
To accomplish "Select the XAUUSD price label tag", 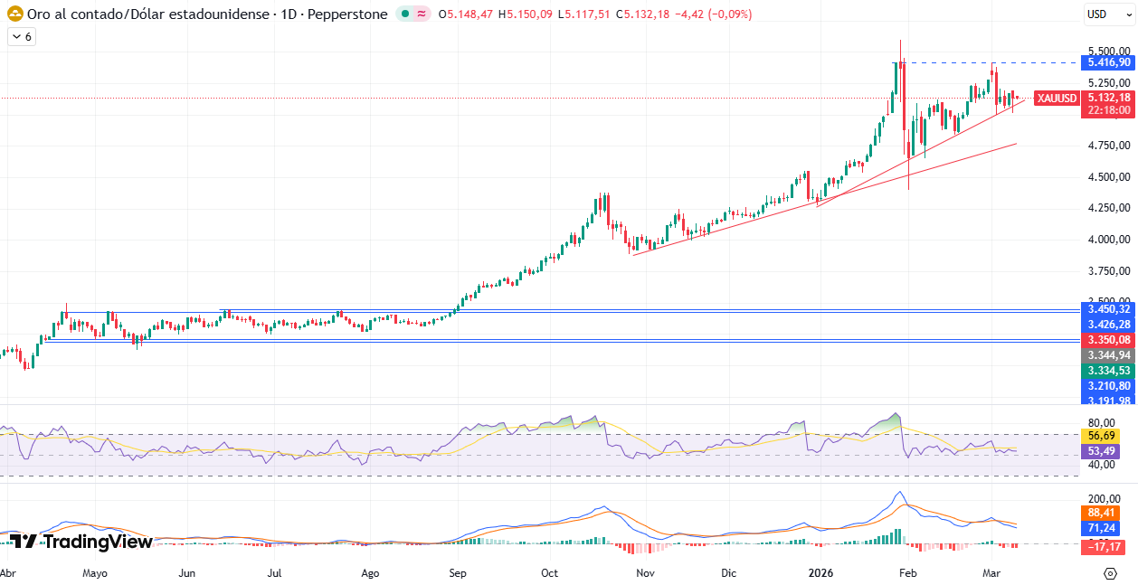I will click(1057, 98).
